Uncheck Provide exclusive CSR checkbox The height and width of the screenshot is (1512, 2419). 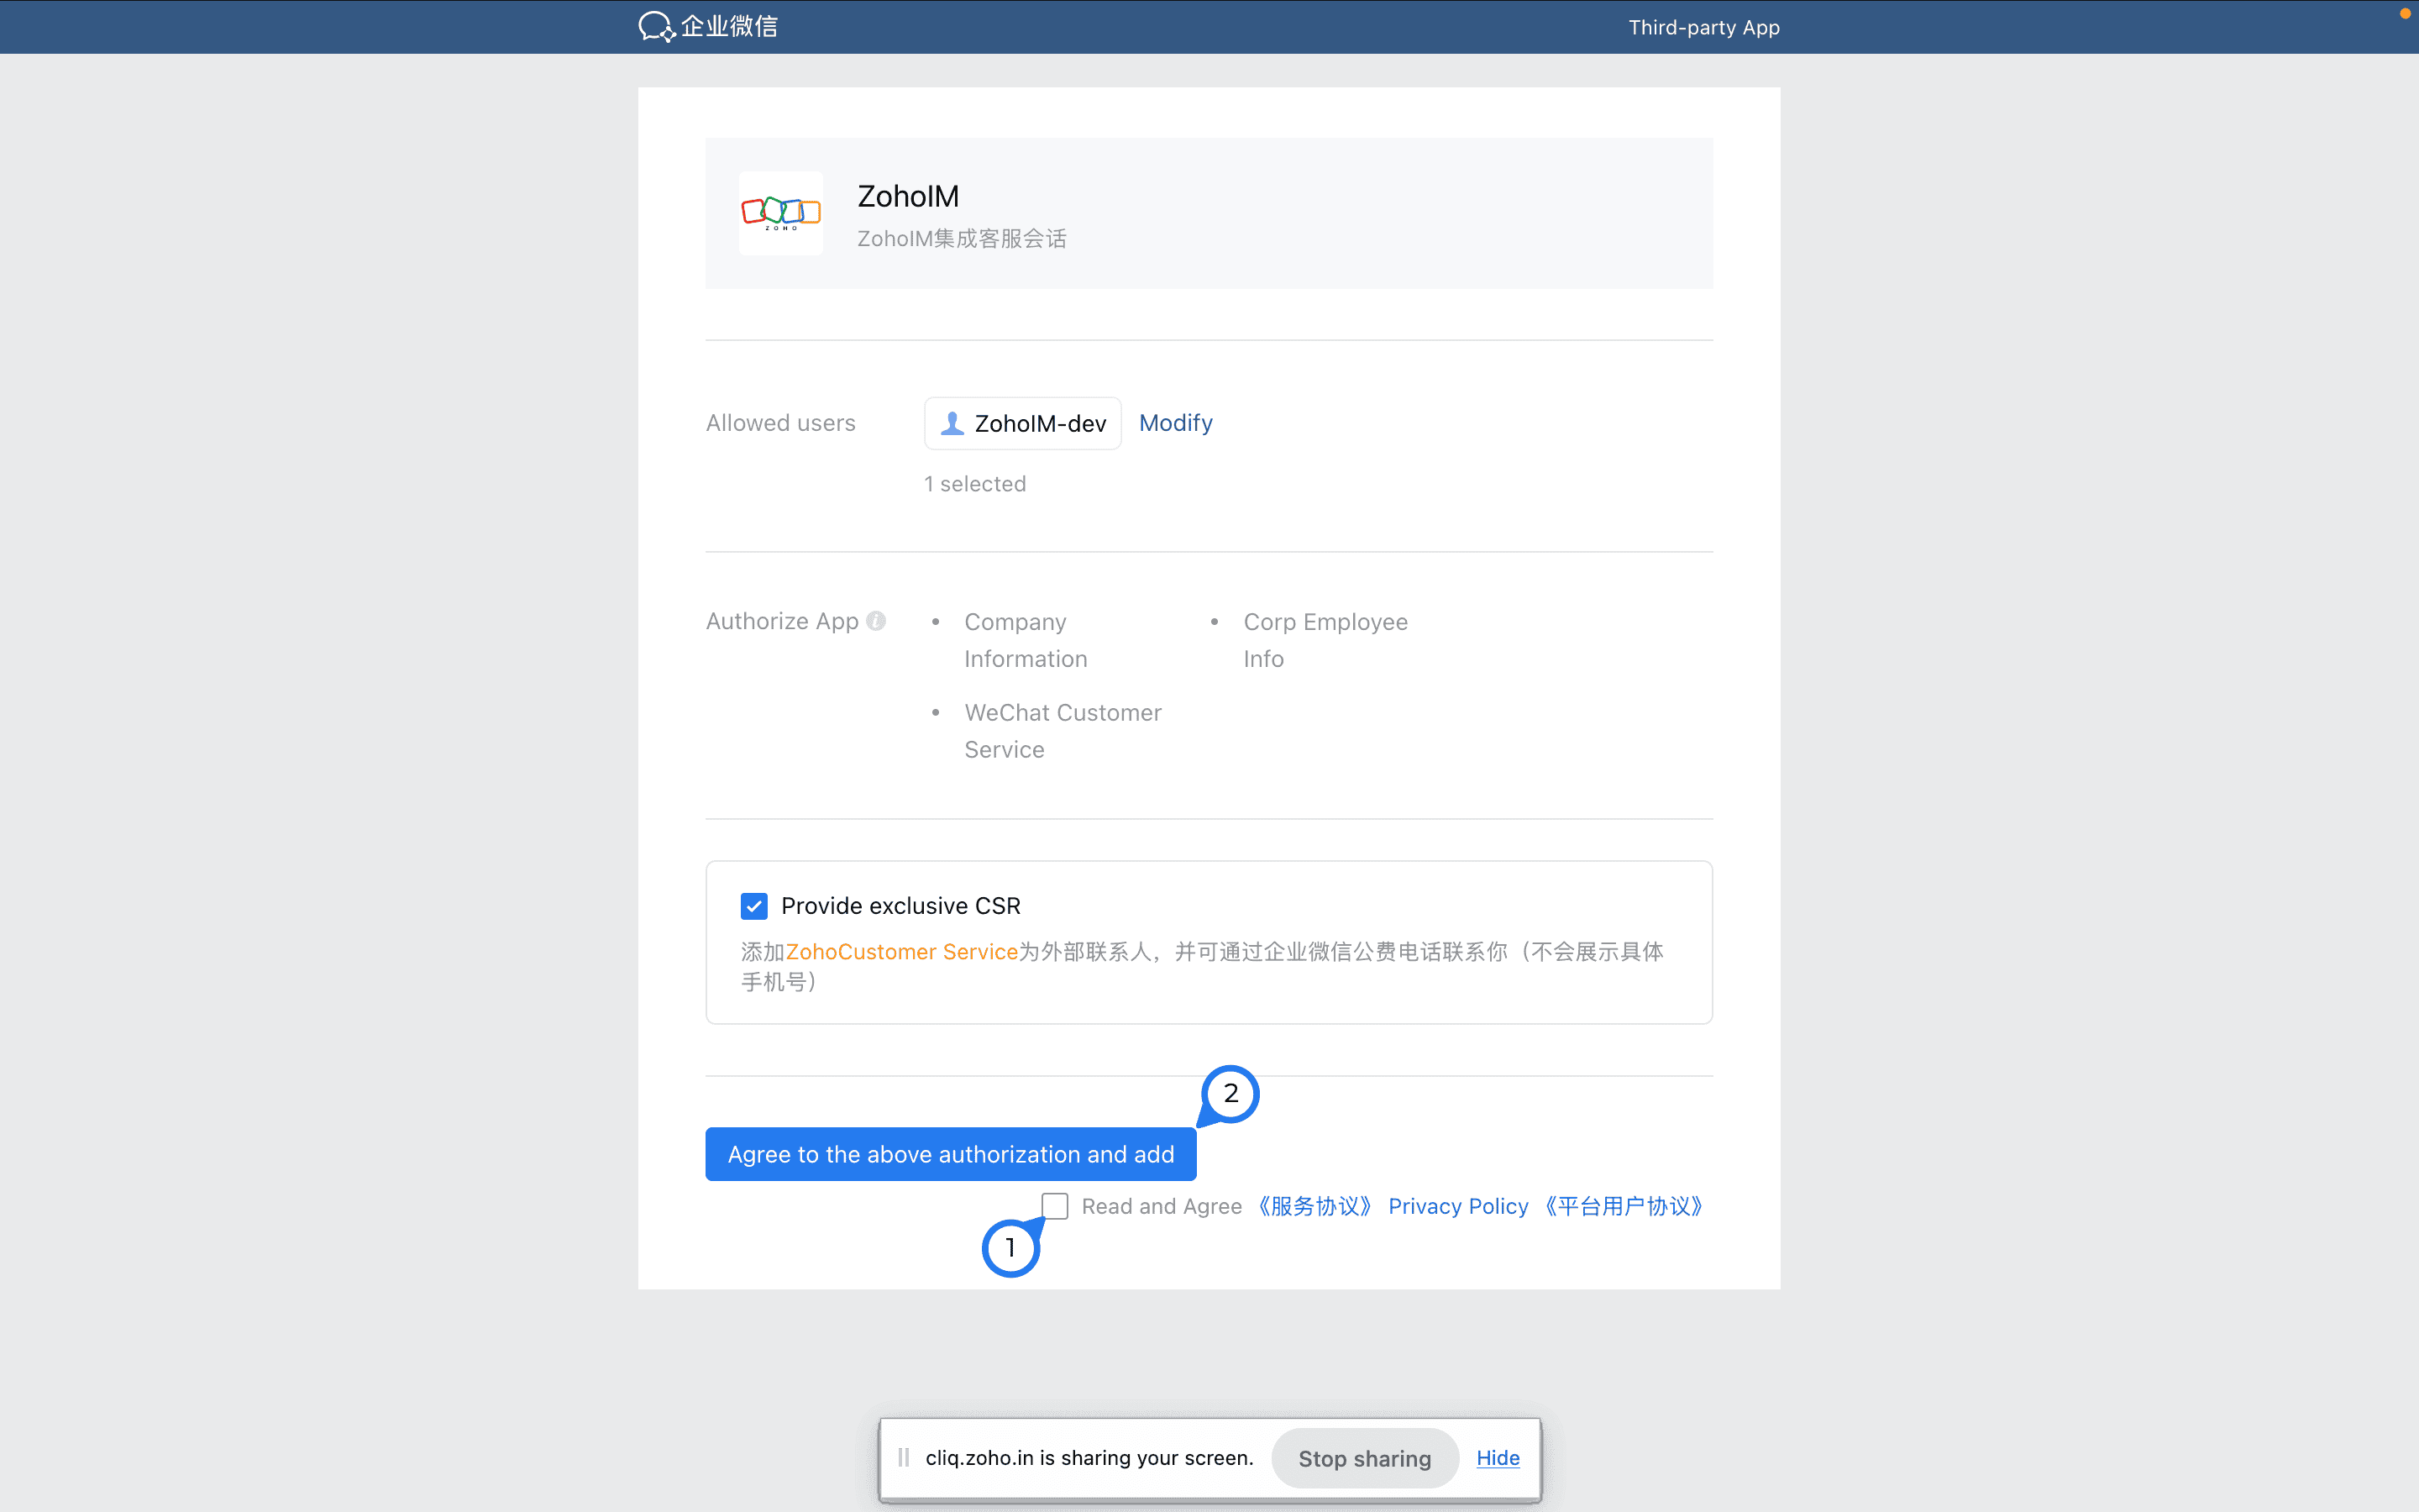pyautogui.click(x=753, y=906)
